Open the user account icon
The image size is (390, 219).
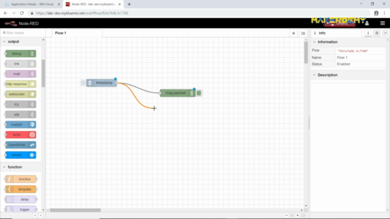coord(367,23)
